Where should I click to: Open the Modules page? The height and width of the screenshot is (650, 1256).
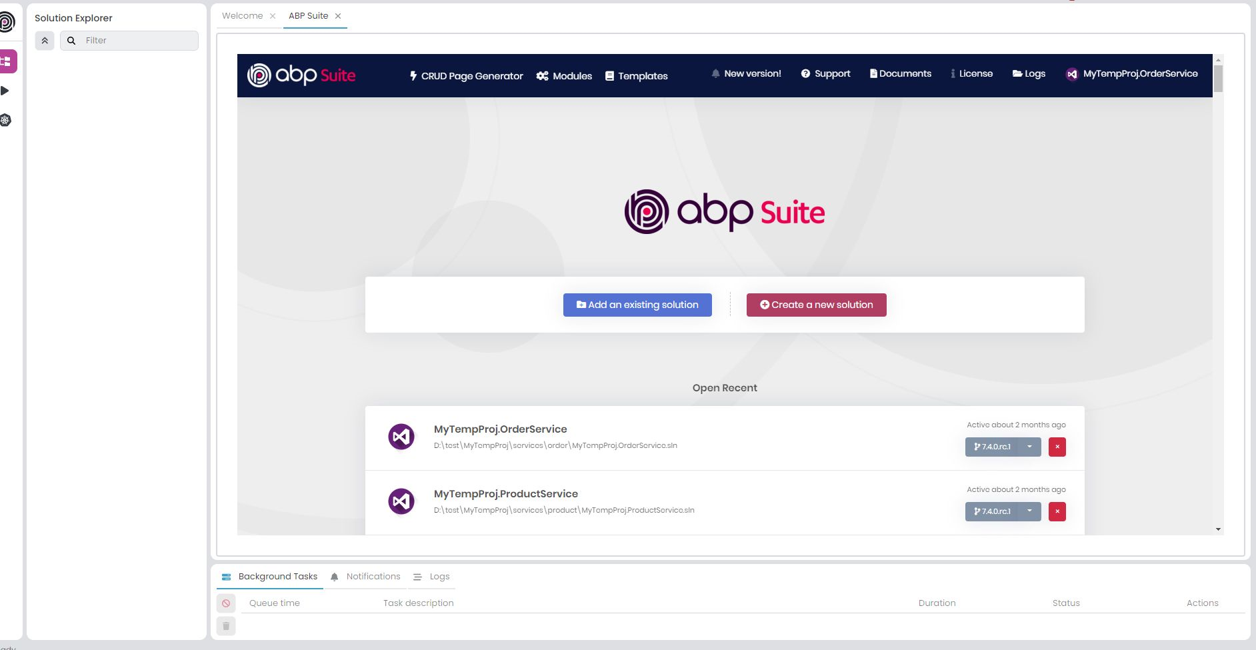[564, 76]
